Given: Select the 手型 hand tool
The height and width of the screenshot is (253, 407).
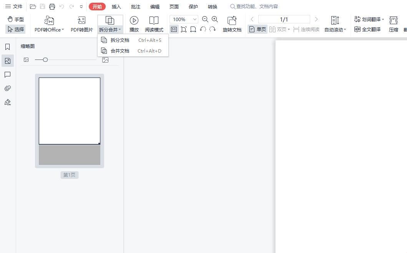Looking at the screenshot, I should pyautogui.click(x=16, y=19).
